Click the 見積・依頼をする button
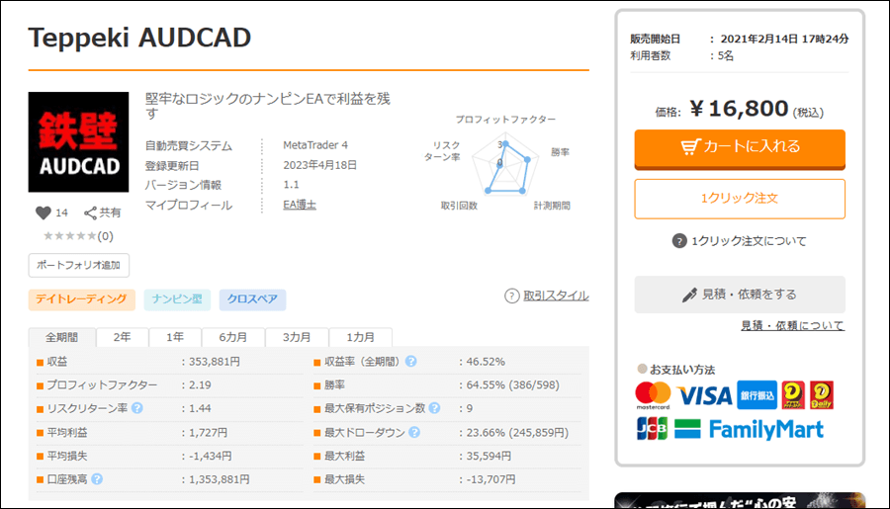890x509 pixels. coord(740,295)
